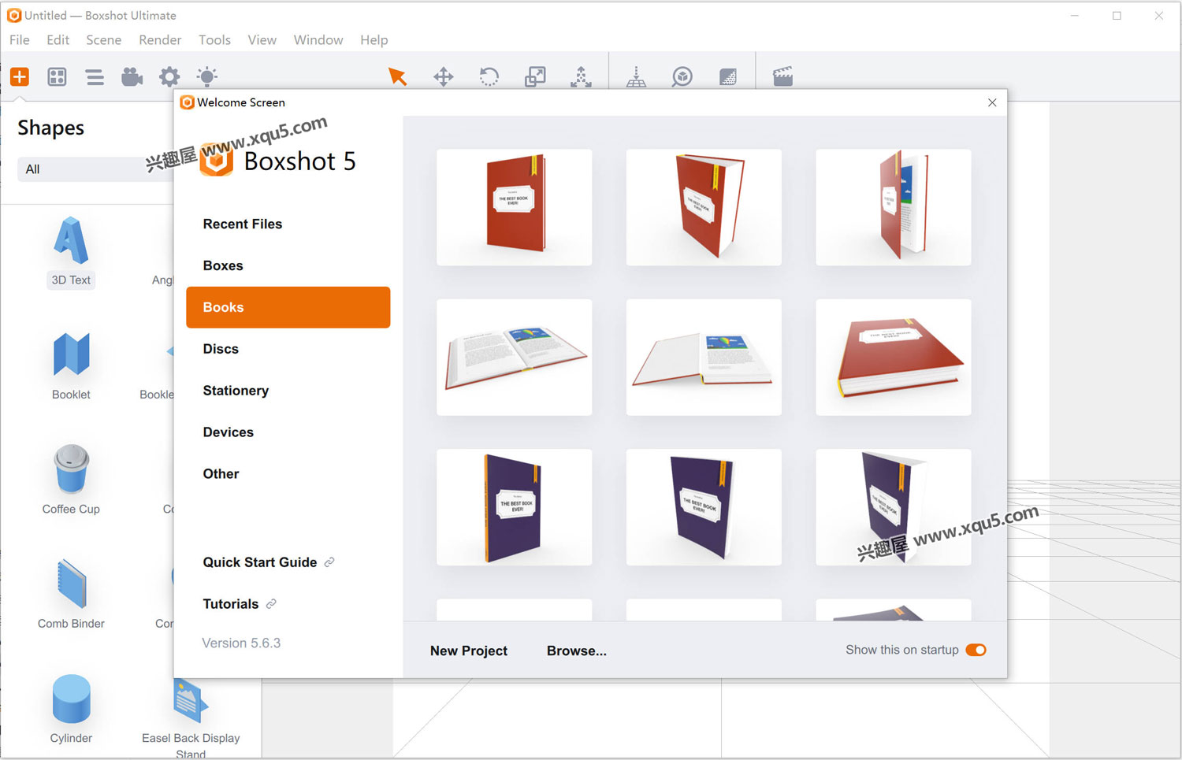Click the render preview shading icon
The height and width of the screenshot is (760, 1182).
pos(728,76)
